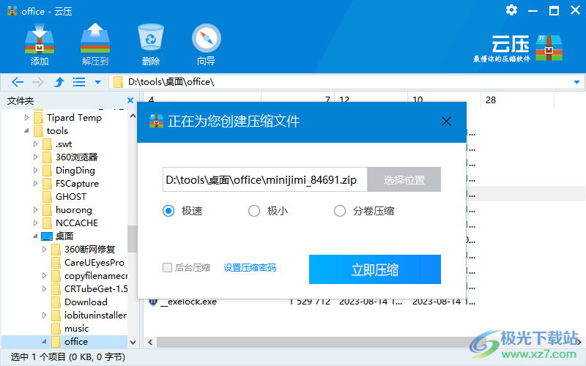The image size is (586, 366).
Task: Click the archive path input field
Action: [265, 179]
